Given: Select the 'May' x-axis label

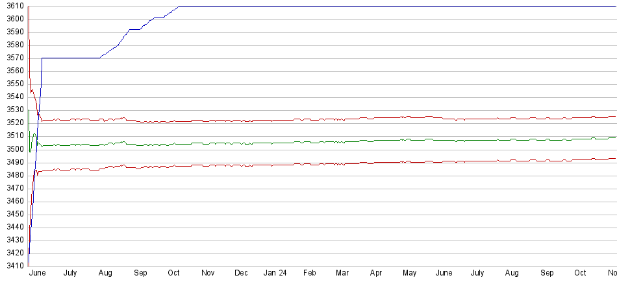Looking at the screenshot, I should 410,273.
